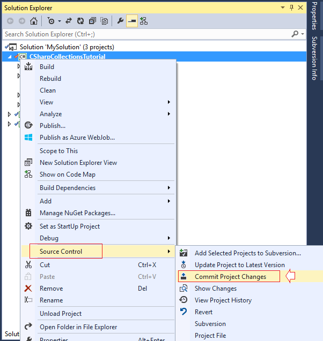Choose Open Folder in File Explorer
The width and height of the screenshot is (323, 341).
click(x=99, y=327)
